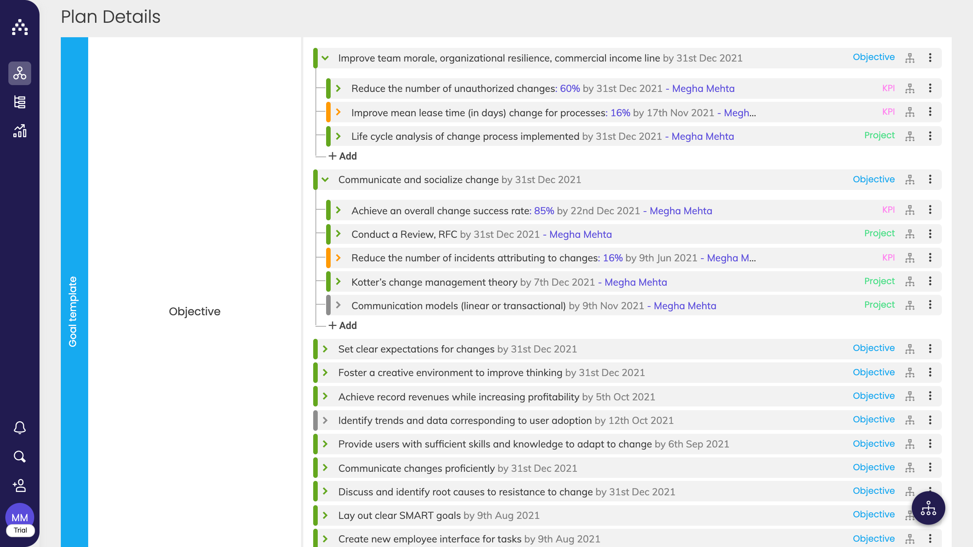Click the Objective column label
This screenshot has width=973, height=547.
click(x=195, y=311)
